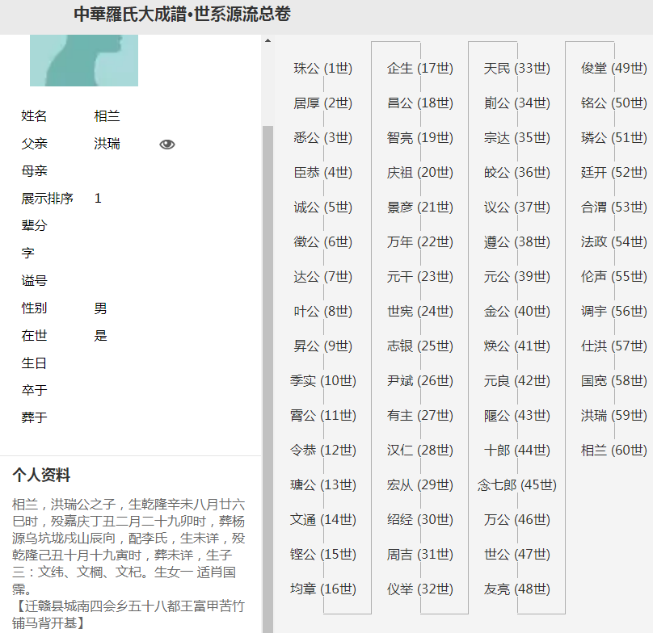Select ancestor 皎公 (36世)
This screenshot has height=633, width=653.
(x=516, y=172)
